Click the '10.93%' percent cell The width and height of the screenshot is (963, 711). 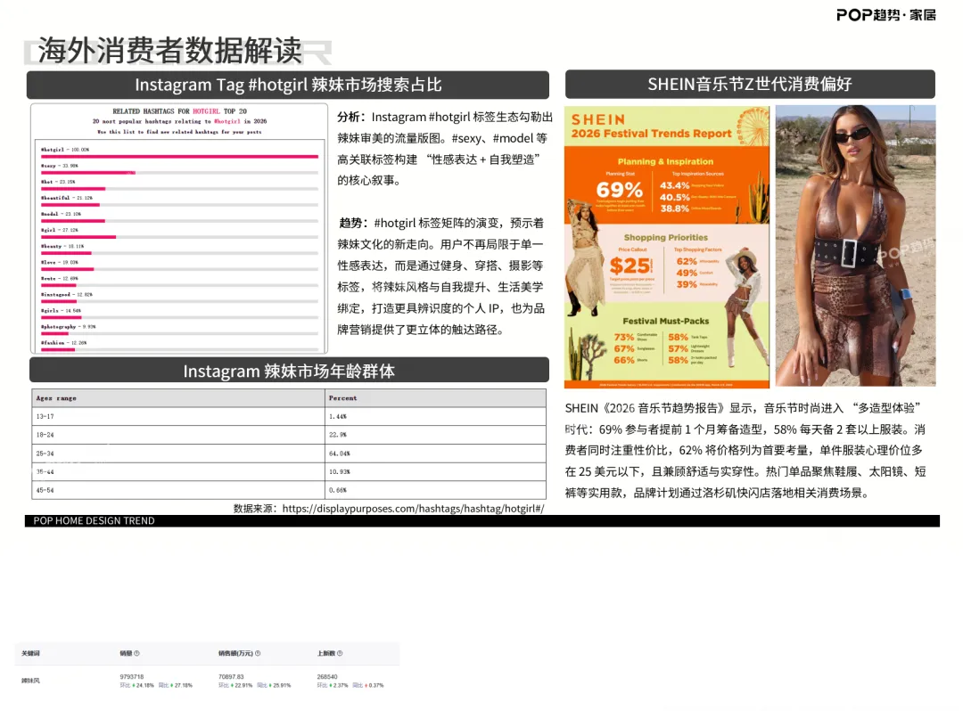pos(435,471)
